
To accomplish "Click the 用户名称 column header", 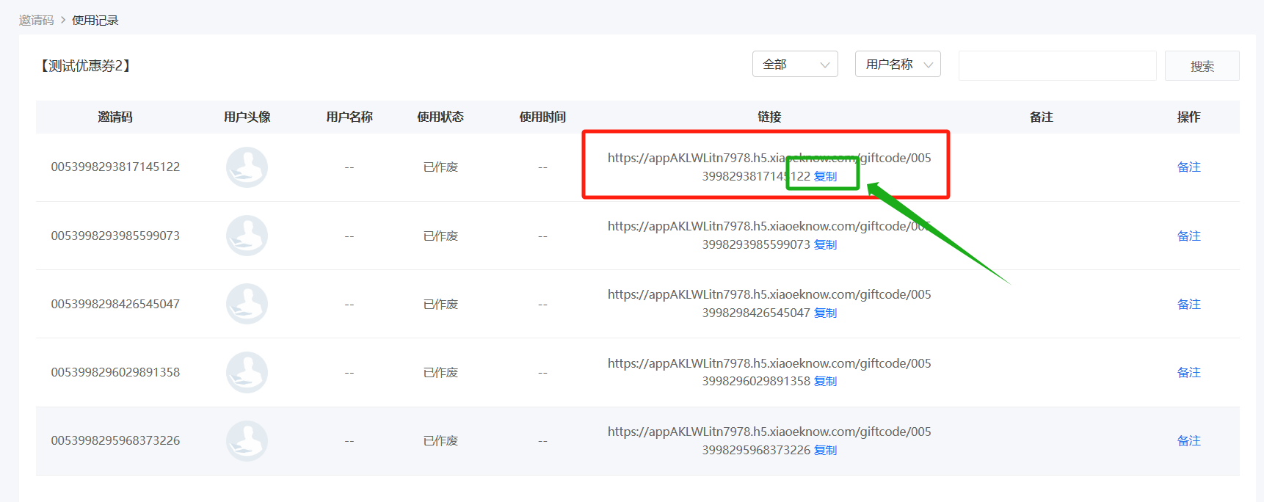I will click(349, 117).
